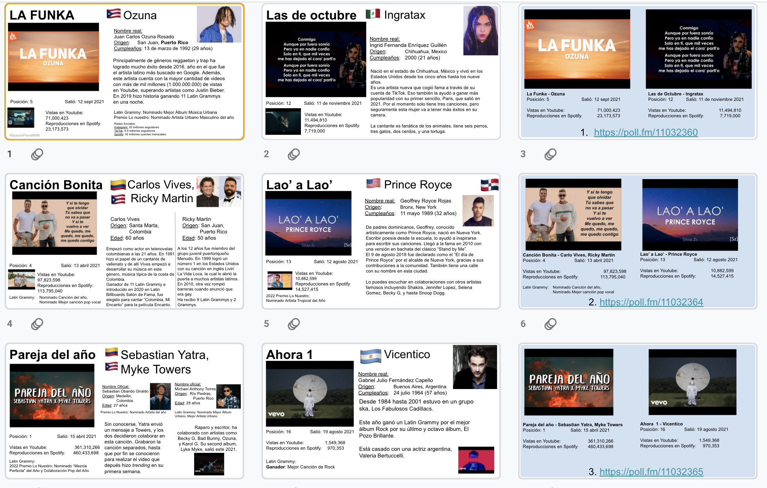Click the Argentina flag beside Vicentico
The height and width of the screenshot is (488, 767).
[x=370, y=356]
